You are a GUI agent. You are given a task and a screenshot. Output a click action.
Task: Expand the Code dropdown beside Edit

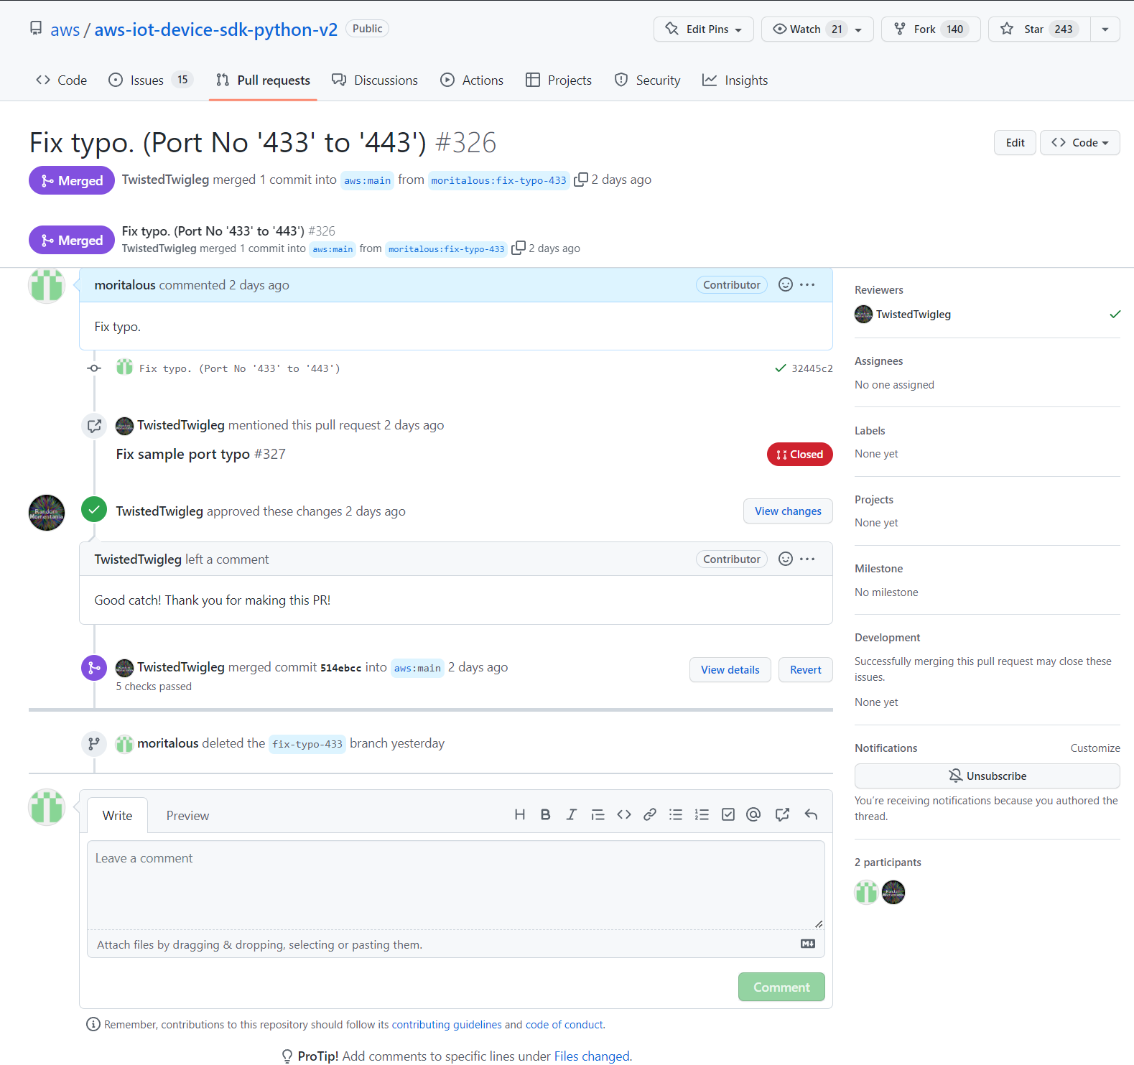coord(1079,143)
